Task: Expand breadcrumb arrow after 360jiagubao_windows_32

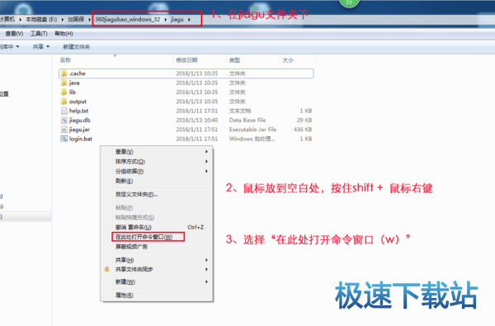Action: pos(166,20)
